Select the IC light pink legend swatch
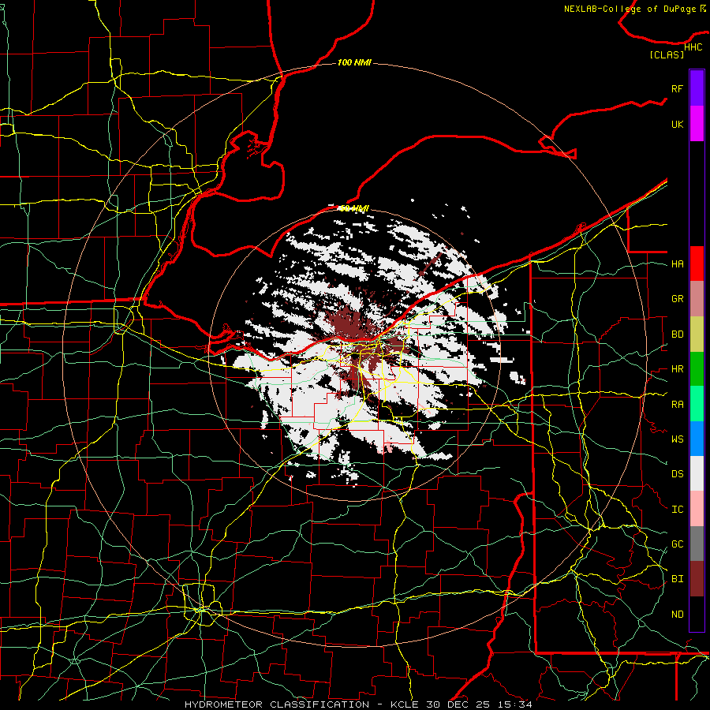This screenshot has height=710, width=710. [x=697, y=509]
